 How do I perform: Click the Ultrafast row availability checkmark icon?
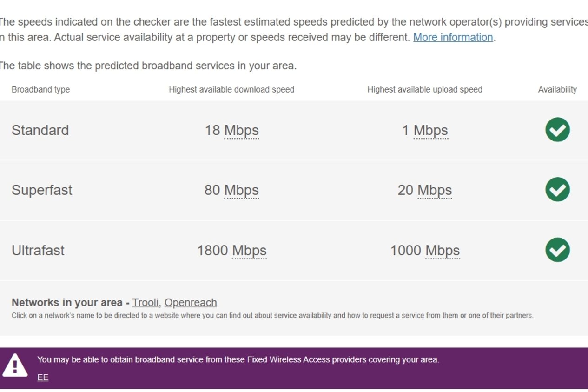tap(557, 250)
